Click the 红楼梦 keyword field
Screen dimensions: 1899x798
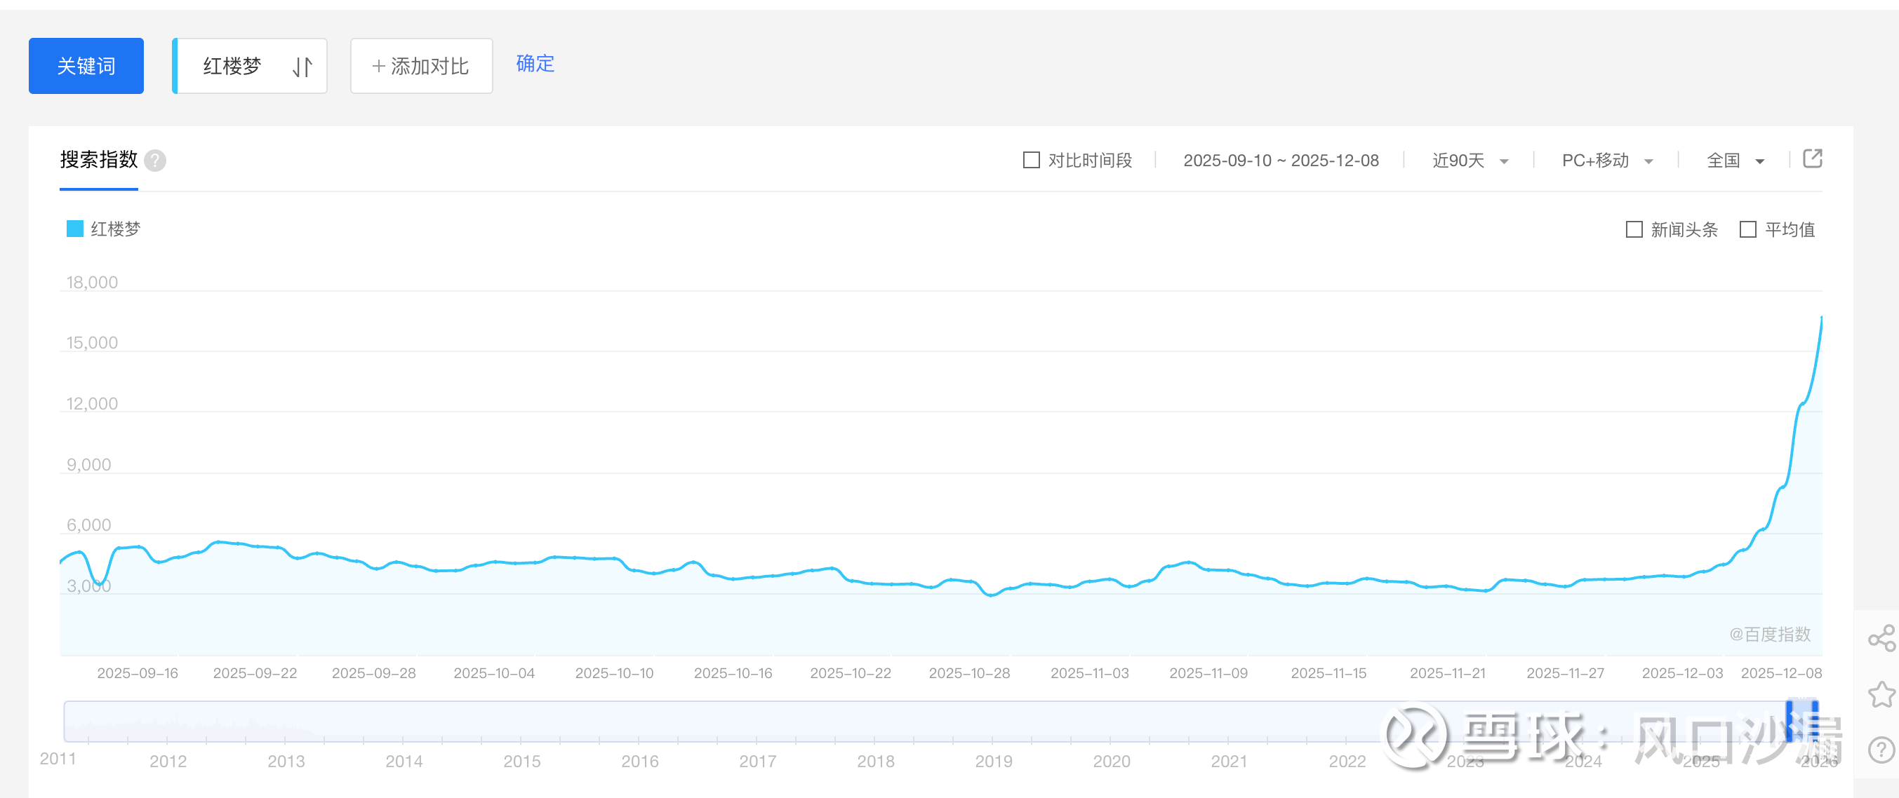point(232,67)
